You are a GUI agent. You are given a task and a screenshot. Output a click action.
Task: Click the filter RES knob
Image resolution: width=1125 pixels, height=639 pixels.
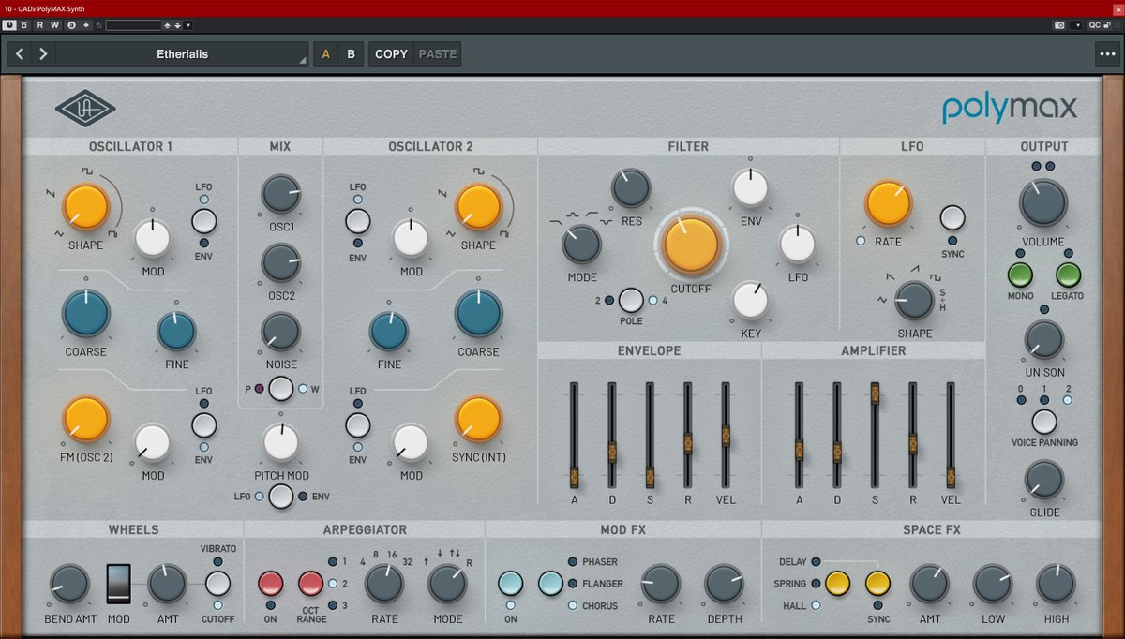pos(631,188)
